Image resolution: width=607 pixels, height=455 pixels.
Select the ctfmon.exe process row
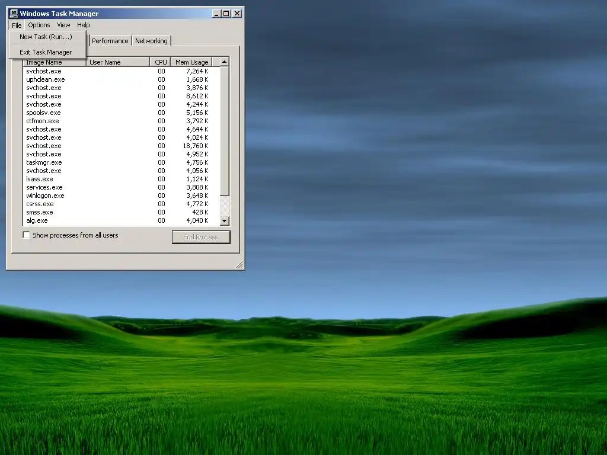click(x=121, y=121)
